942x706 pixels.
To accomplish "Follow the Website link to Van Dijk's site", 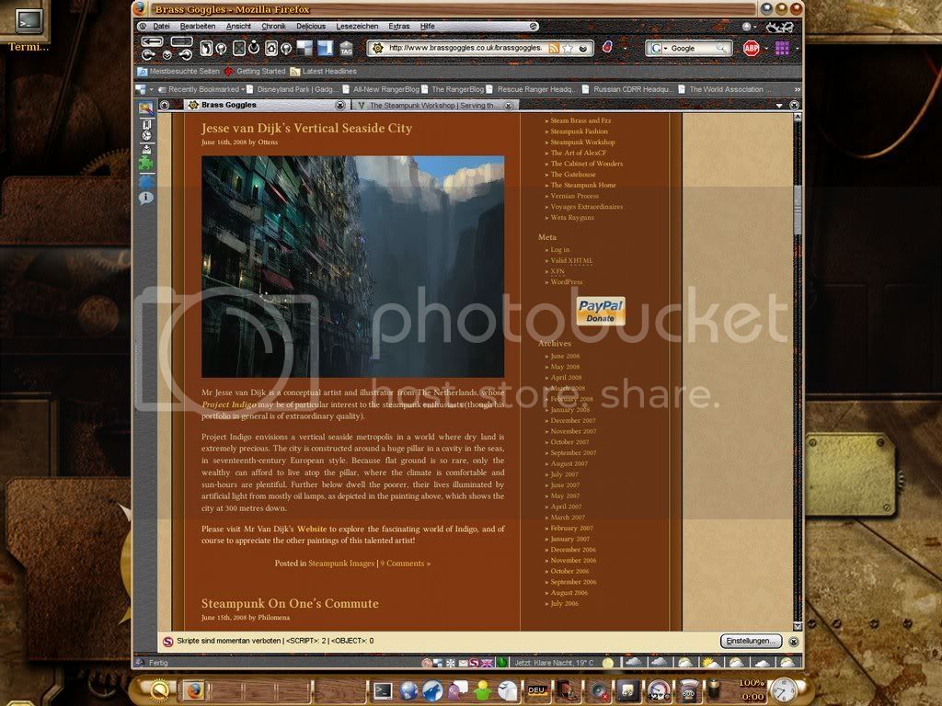I will point(312,529).
